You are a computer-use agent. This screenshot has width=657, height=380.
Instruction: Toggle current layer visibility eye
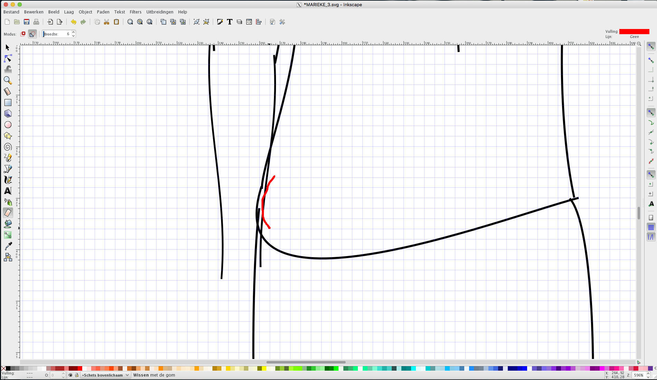point(70,375)
